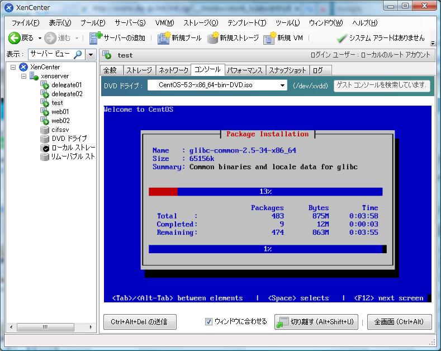
Task: Switch to the ログ tab
Action: 321,70
